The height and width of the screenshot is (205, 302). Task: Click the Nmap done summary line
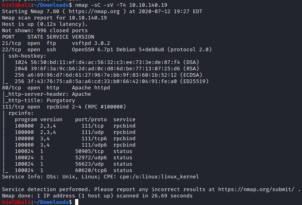pos(97,195)
